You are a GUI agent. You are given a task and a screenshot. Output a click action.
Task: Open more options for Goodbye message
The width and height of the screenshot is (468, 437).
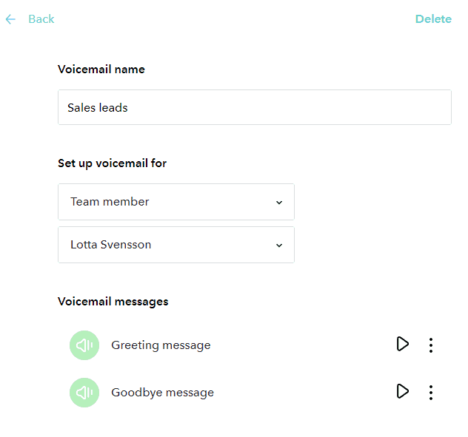point(431,393)
